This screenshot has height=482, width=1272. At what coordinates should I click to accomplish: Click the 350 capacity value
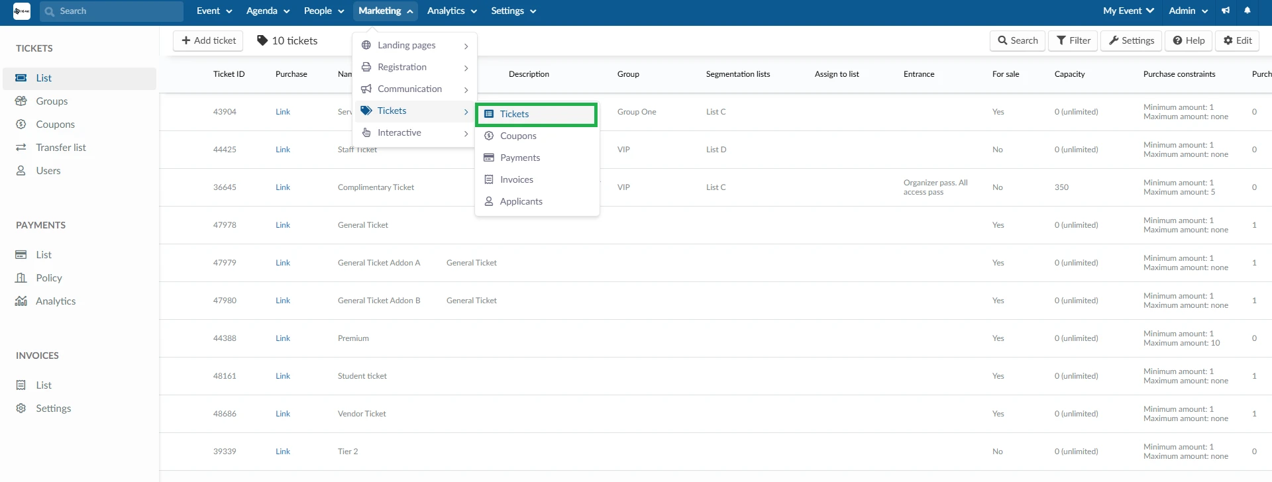click(1061, 187)
